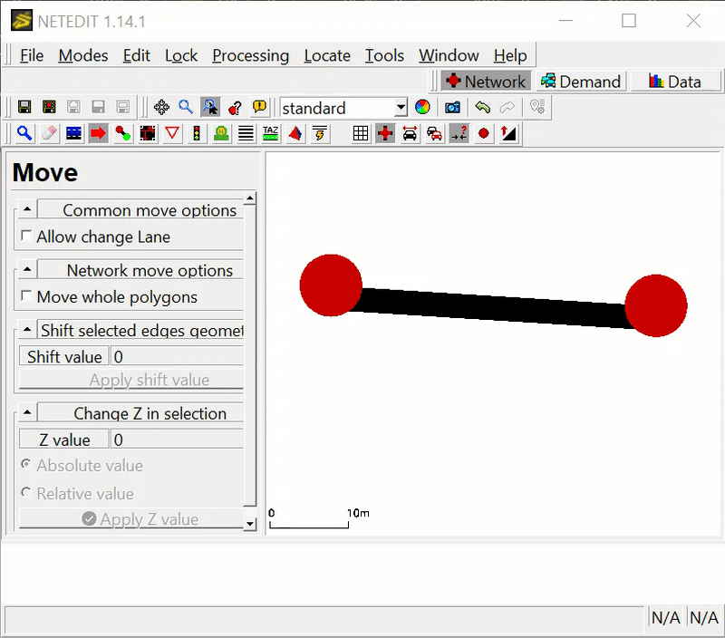This screenshot has height=638, width=725.
Task: Switch to Network supermode
Action: pos(486,82)
